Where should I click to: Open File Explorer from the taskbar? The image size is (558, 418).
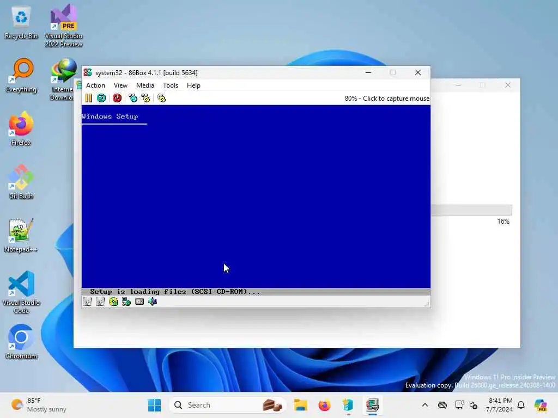tap(300, 405)
